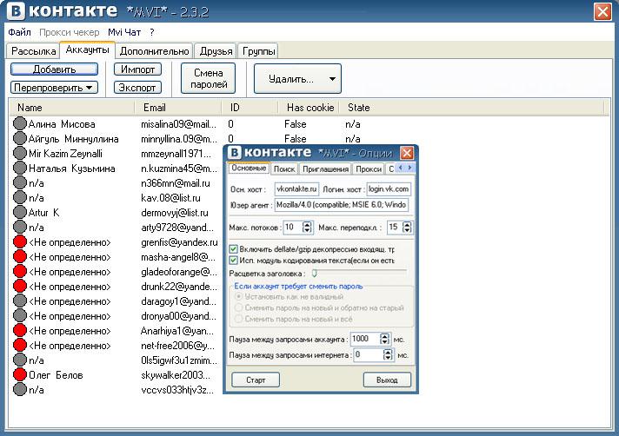Click the Импорт button
The height and width of the screenshot is (436, 619).
click(137, 69)
